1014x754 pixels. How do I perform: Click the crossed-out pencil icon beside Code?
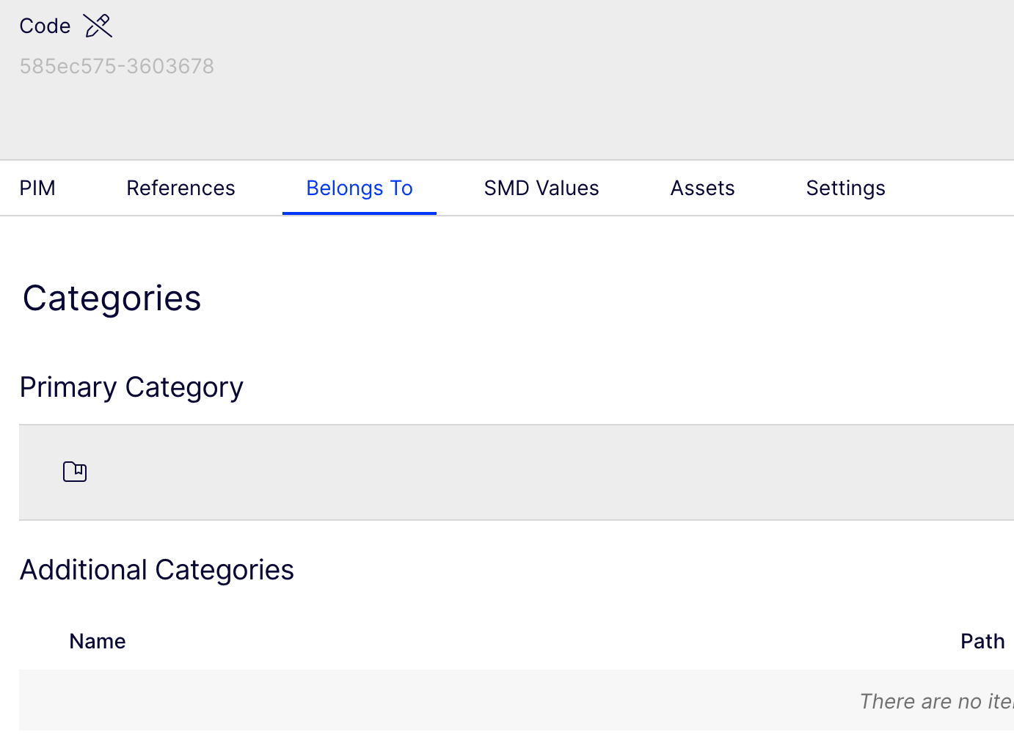98,26
